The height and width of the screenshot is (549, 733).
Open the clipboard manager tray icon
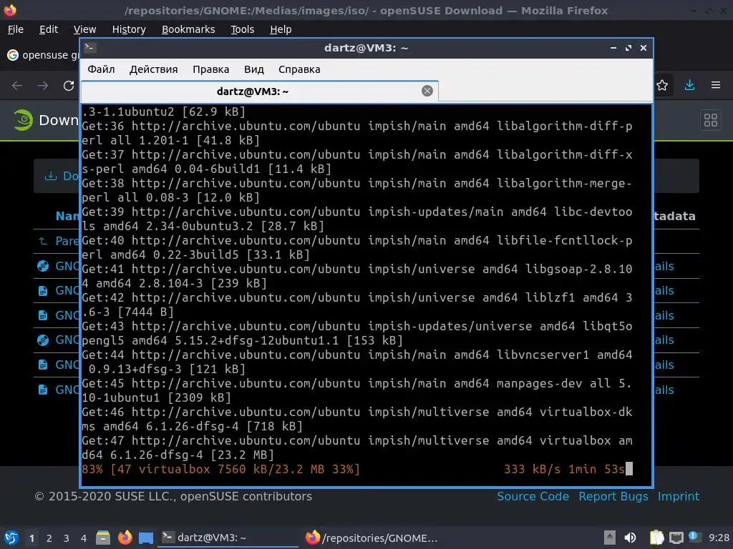[656, 538]
